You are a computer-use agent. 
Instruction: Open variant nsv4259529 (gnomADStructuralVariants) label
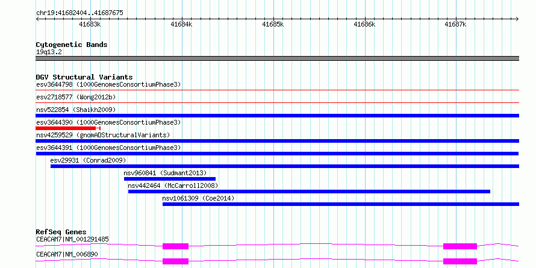coord(103,135)
